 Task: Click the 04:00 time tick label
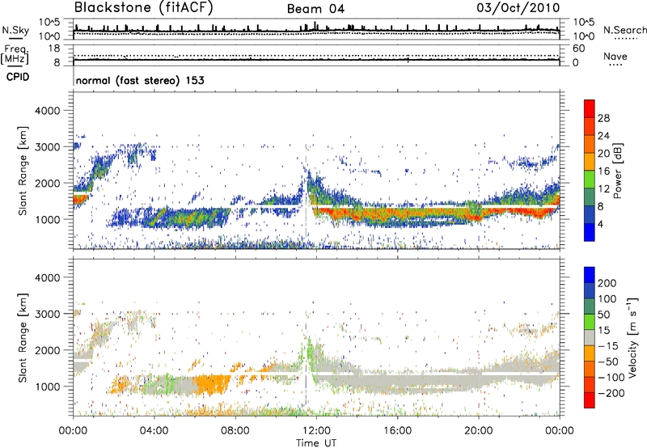click(154, 431)
